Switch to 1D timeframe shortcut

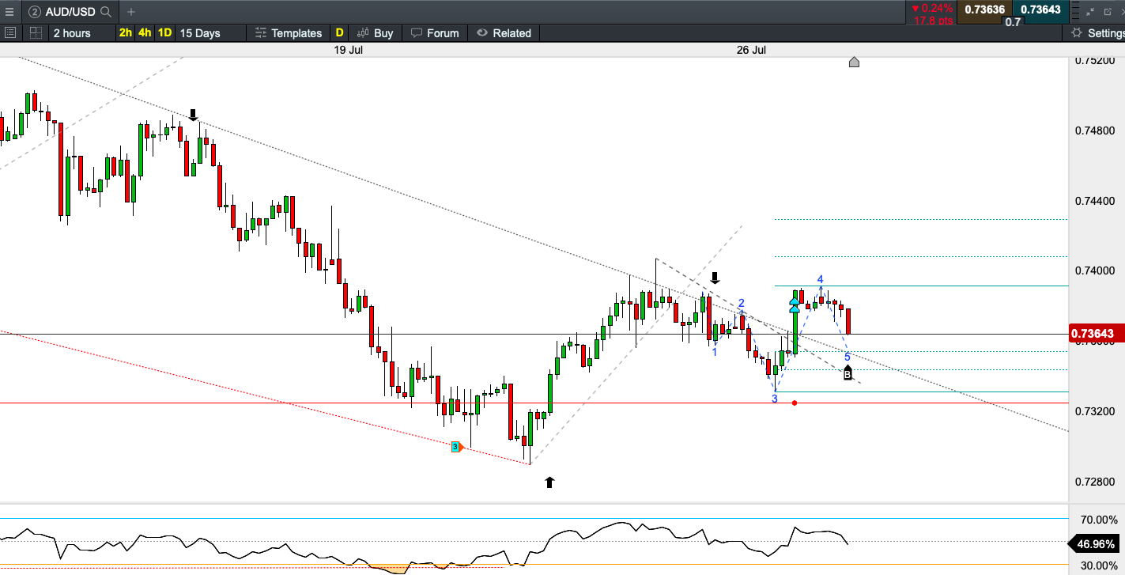164,32
